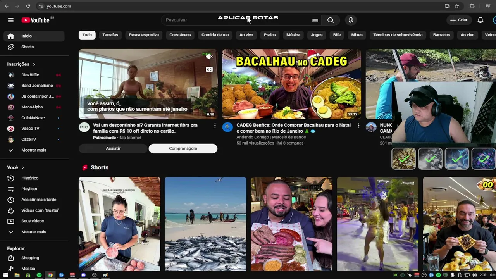Open Shorts in the sidebar

pos(34,46)
